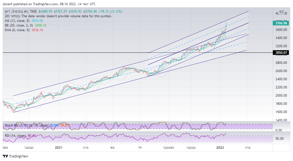
Task: Click the RSI value 80.63
Action: pos(32,136)
